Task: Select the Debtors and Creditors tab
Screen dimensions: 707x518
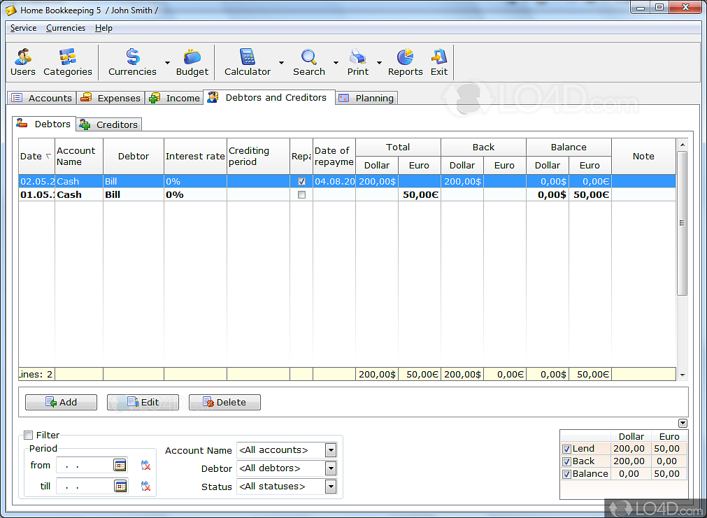Action: (x=269, y=97)
